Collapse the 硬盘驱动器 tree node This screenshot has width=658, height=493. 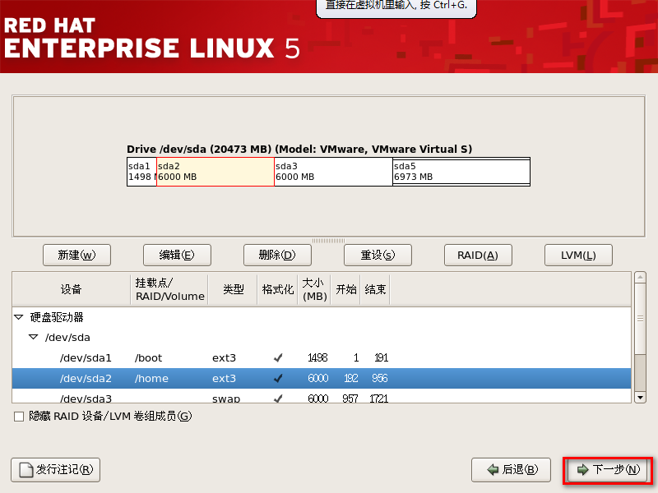pos(19,317)
